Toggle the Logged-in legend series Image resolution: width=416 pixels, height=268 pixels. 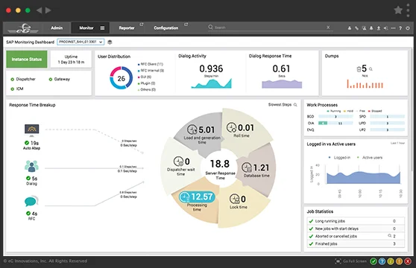[x=340, y=158]
